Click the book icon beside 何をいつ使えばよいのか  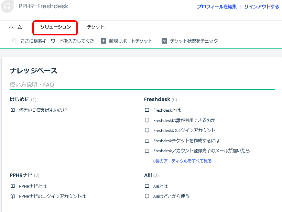(x=13, y=110)
